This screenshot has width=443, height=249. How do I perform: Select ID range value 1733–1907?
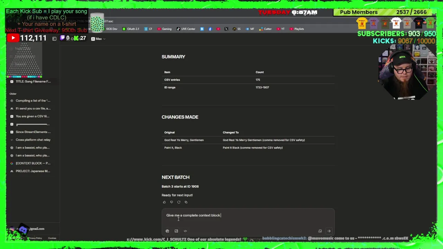(x=262, y=87)
